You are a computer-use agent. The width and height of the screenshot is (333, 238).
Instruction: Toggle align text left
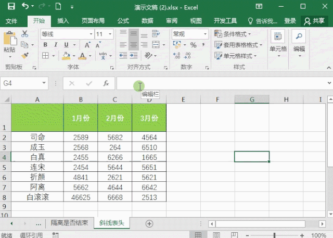tap(123, 45)
